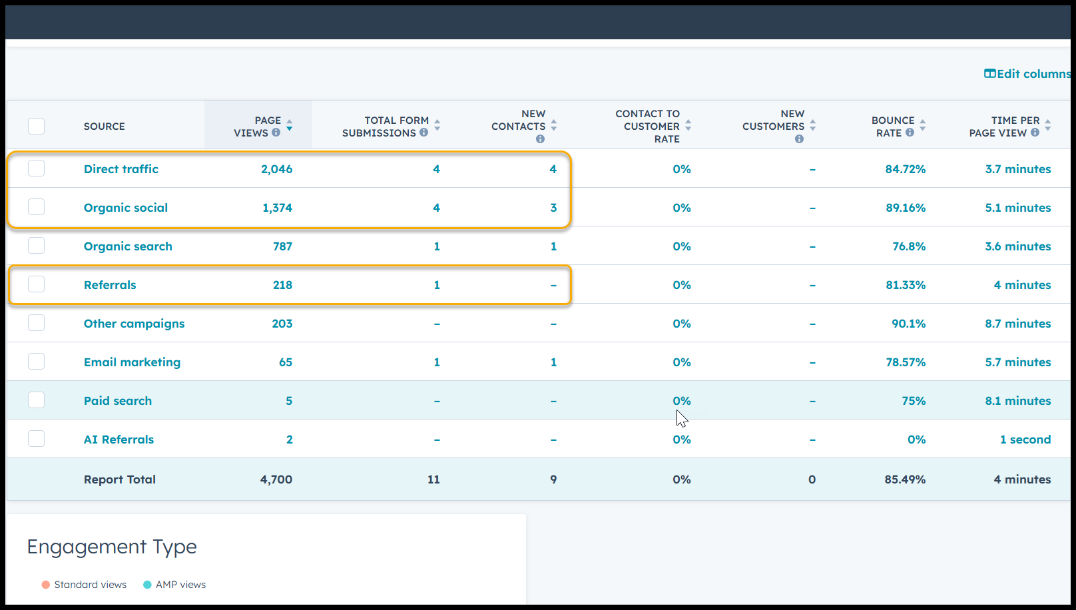Viewport: 1076px width, 610px height.
Task: Toggle the select-all checkbox in header
Action: coord(37,126)
